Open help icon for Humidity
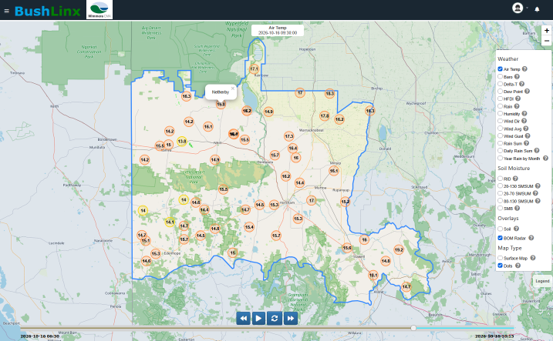The width and height of the screenshot is (553, 341). click(524, 113)
